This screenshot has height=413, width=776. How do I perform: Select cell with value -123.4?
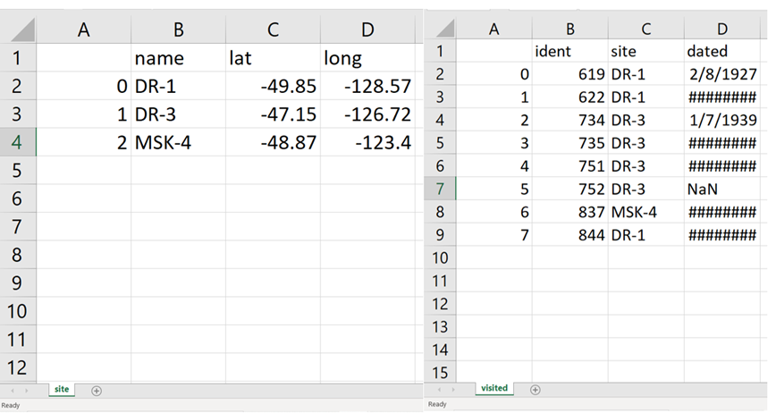[367, 142]
